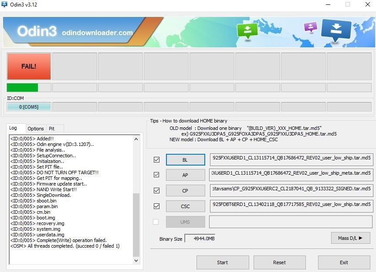This screenshot has height=272, width=376.
Task: Click the Binary Size value field
Action: [x=200, y=239]
